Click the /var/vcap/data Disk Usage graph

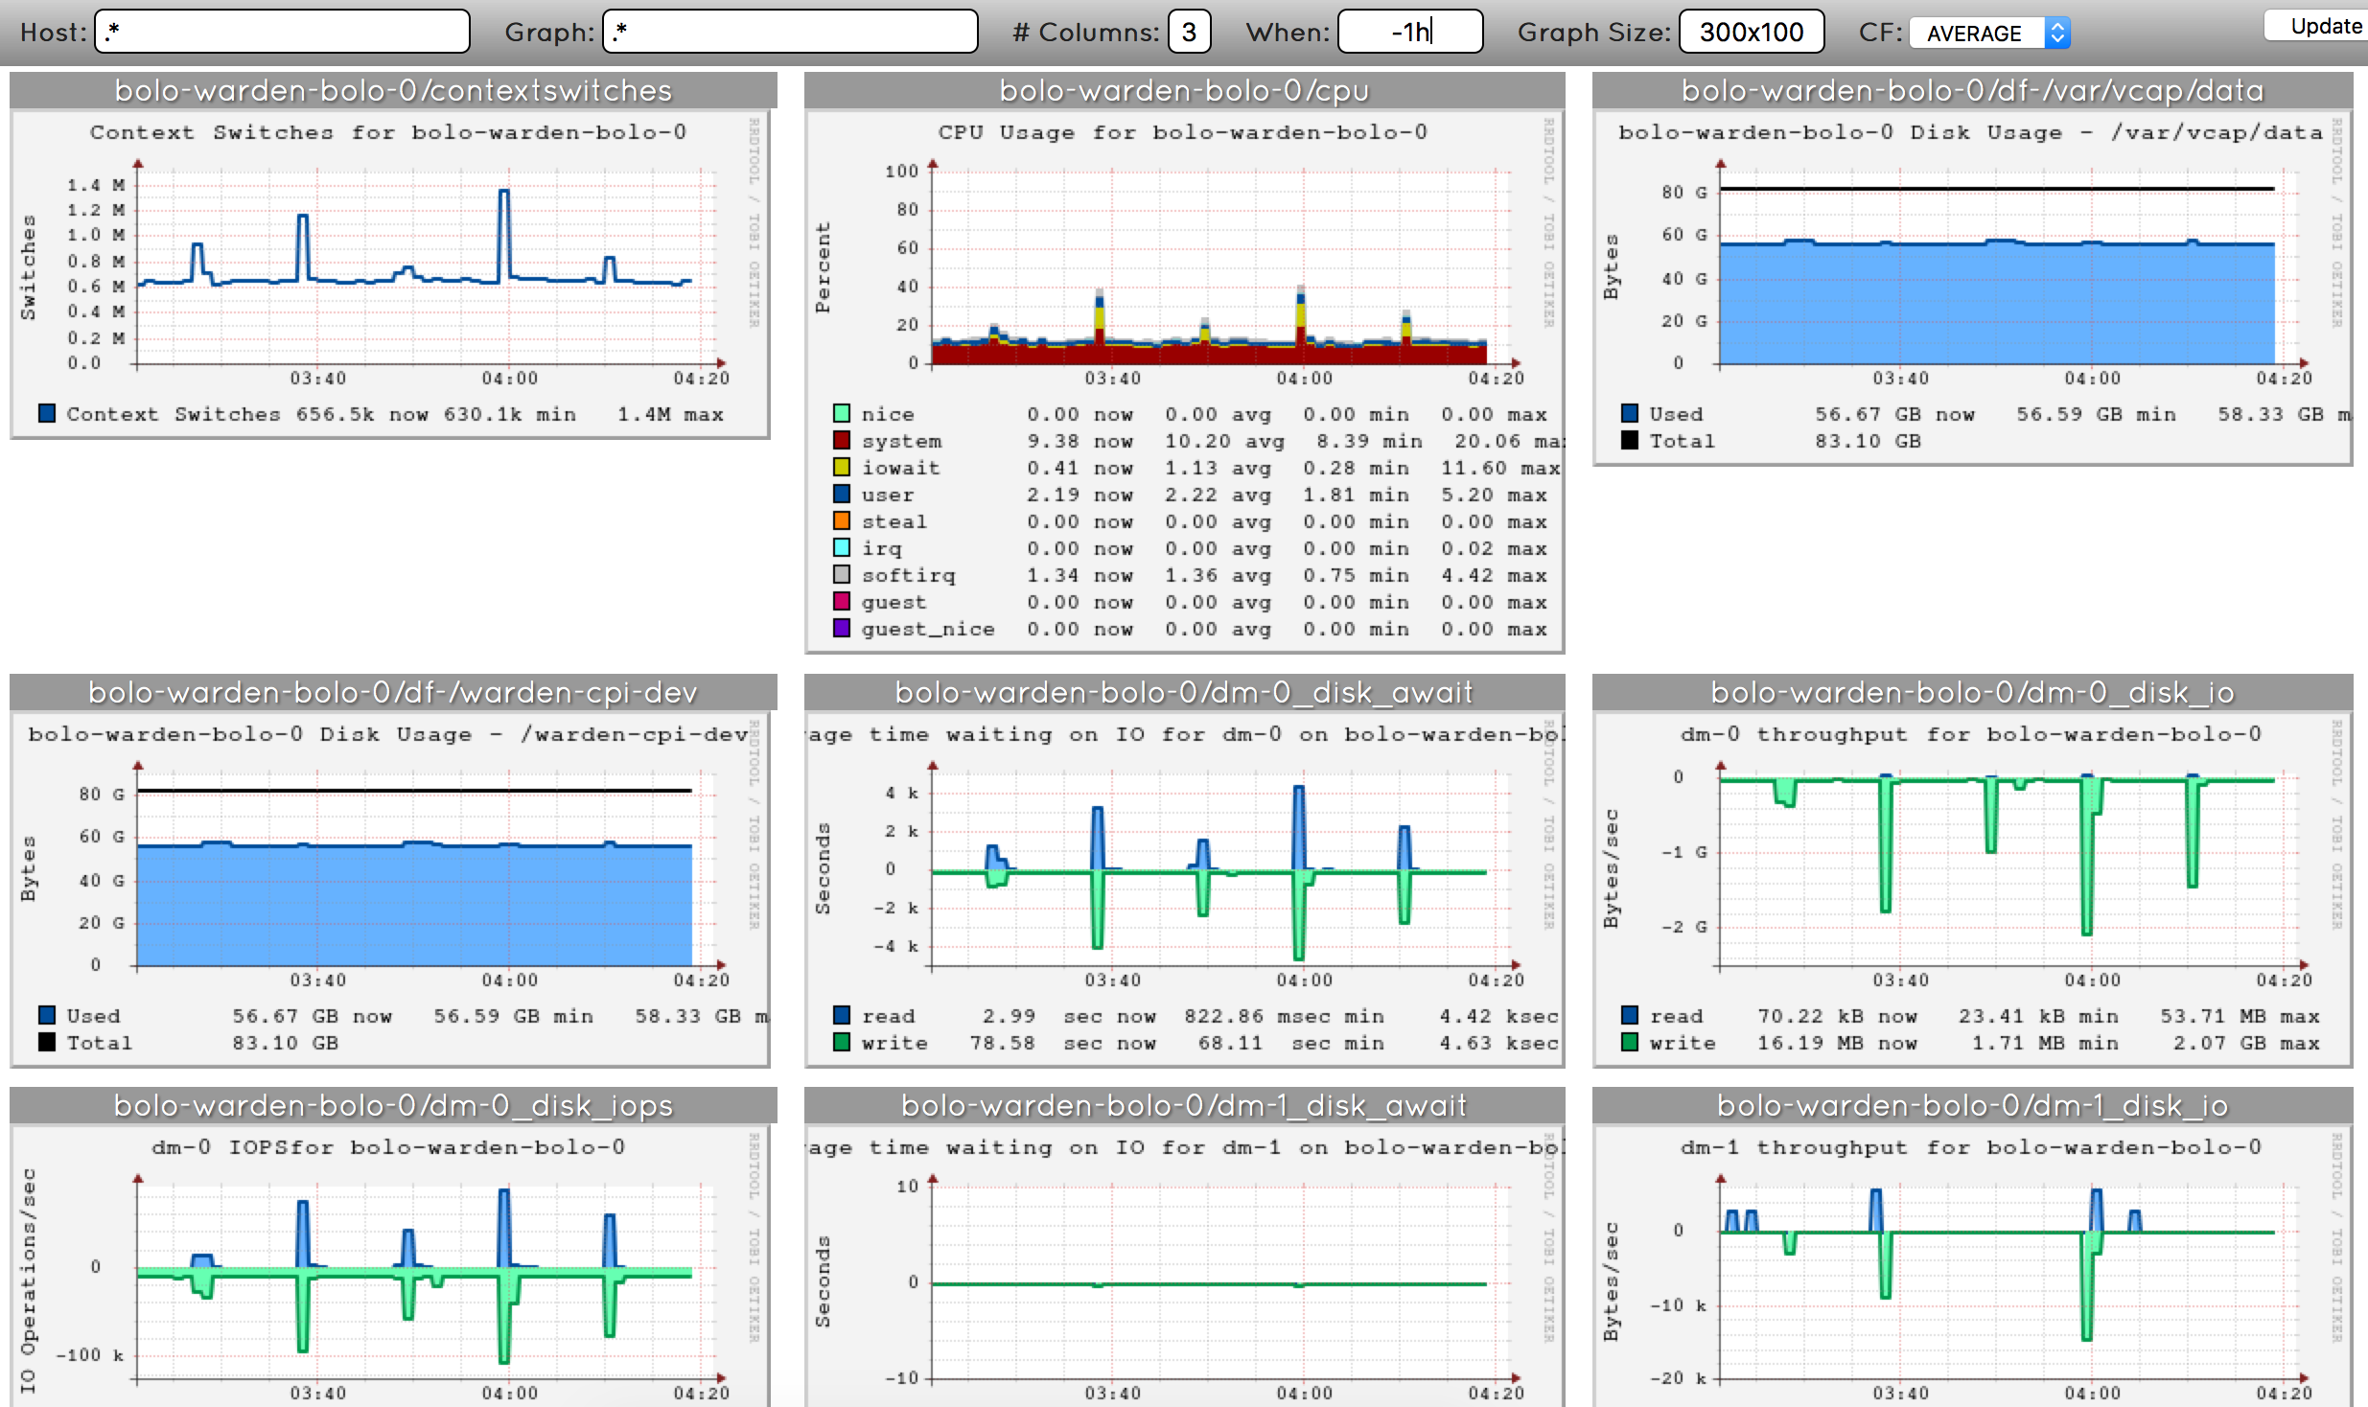click(1972, 287)
